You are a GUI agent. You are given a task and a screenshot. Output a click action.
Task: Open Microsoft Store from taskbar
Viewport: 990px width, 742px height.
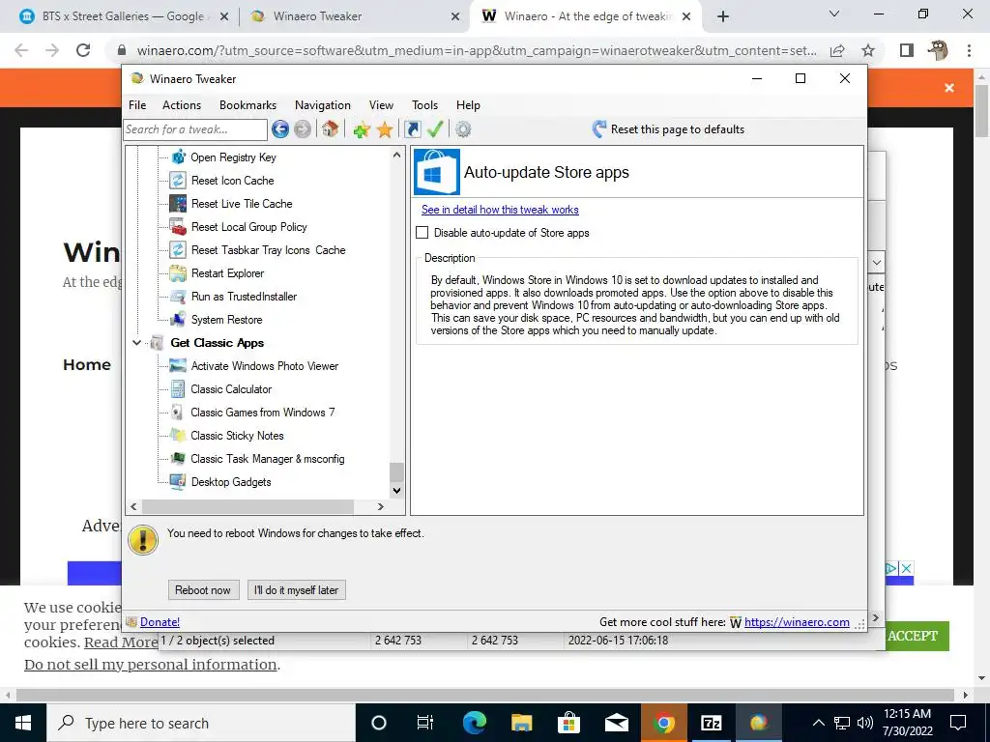point(568,723)
